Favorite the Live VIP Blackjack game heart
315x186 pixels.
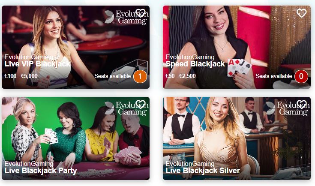click(x=140, y=13)
